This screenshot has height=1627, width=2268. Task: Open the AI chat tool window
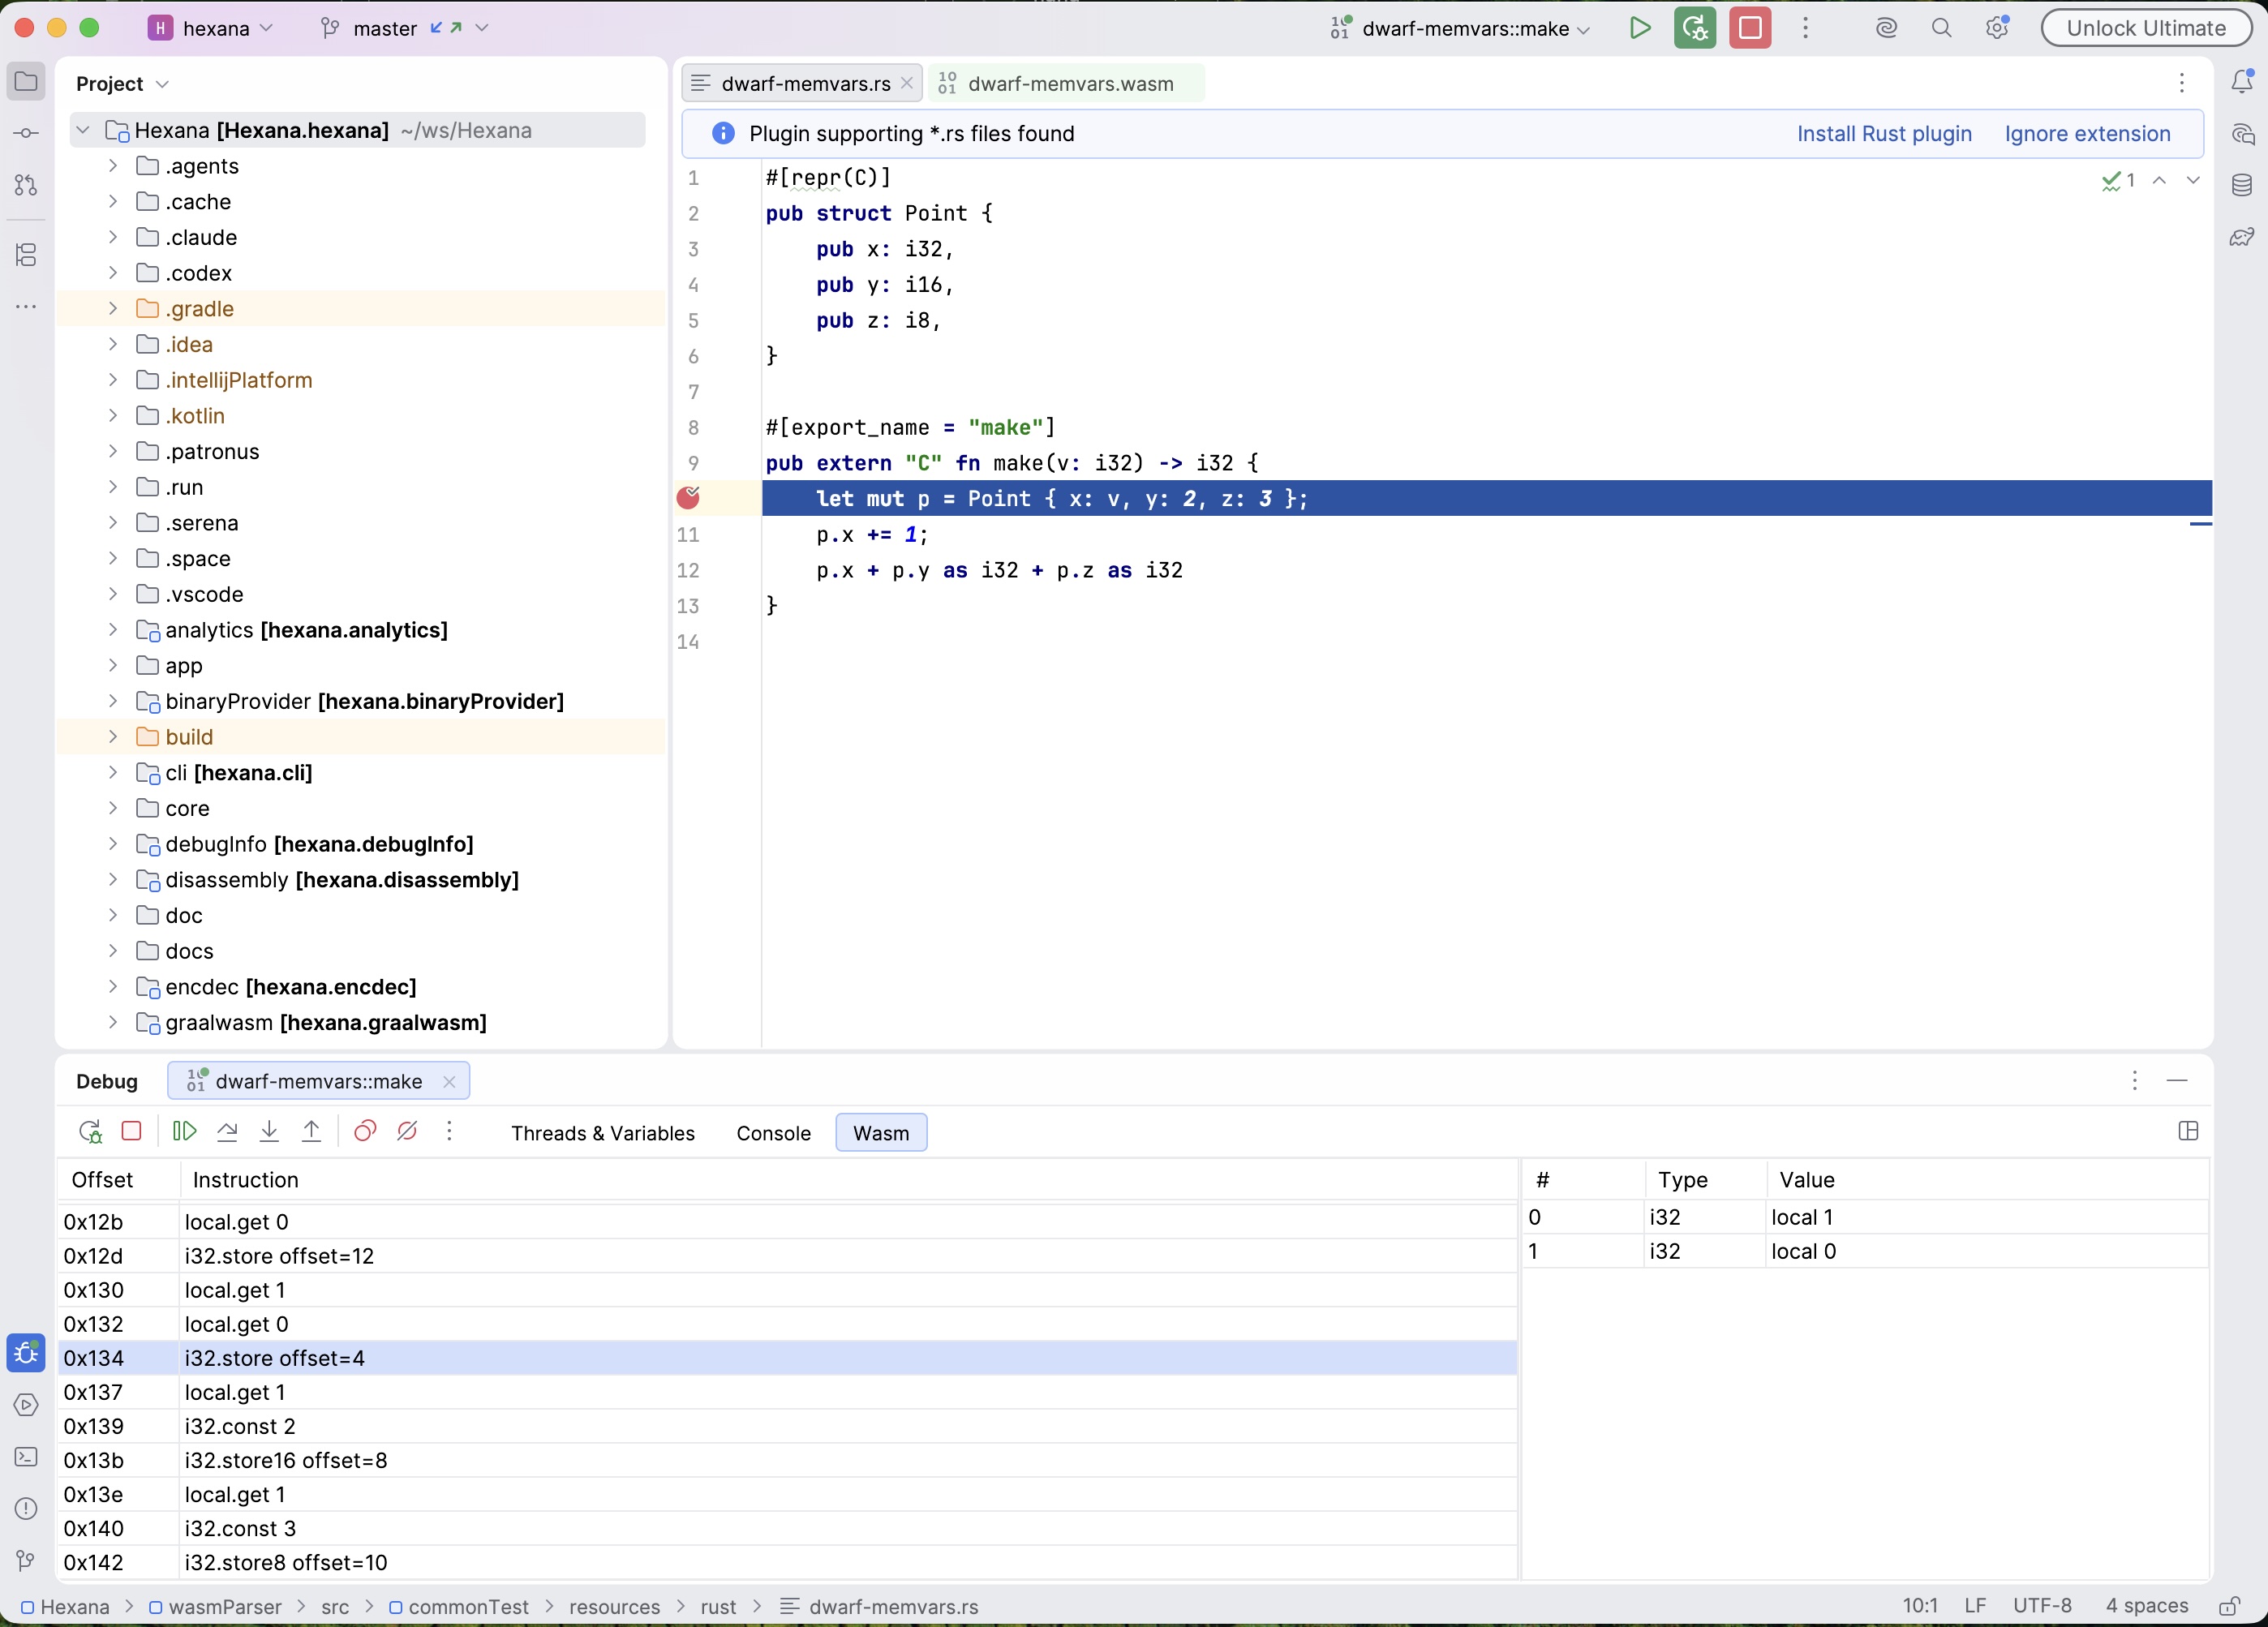point(2242,134)
